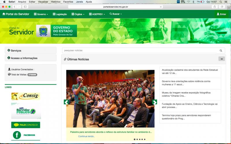This screenshot has width=231, height=144.
Task: Show previous slide with left carousel arrow
Action: point(66,102)
